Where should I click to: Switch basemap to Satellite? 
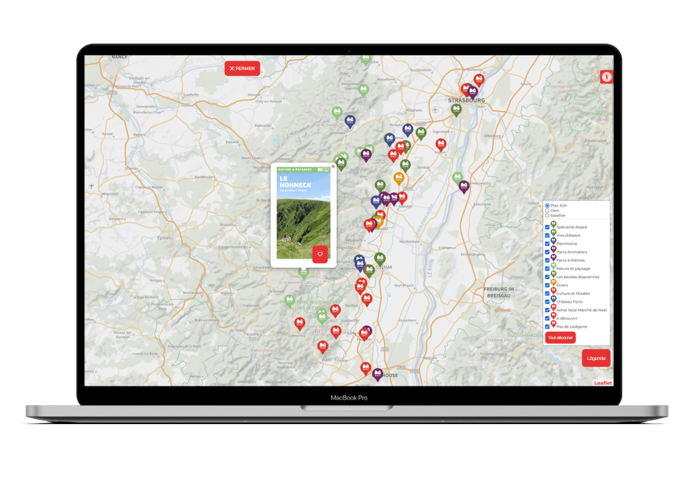547,216
